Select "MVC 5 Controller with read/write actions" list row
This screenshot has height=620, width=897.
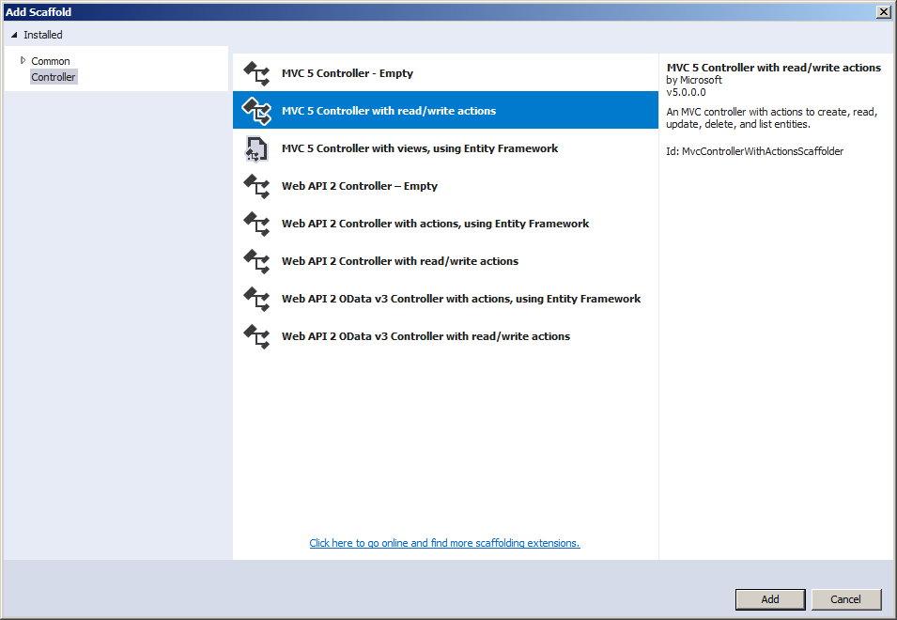pos(445,111)
